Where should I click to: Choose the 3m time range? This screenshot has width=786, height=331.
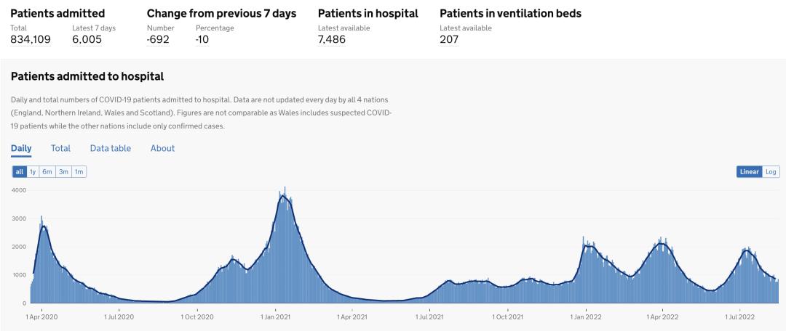63,172
